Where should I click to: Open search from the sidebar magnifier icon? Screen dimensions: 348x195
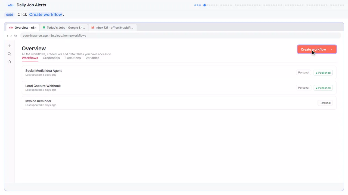[x=9, y=54]
